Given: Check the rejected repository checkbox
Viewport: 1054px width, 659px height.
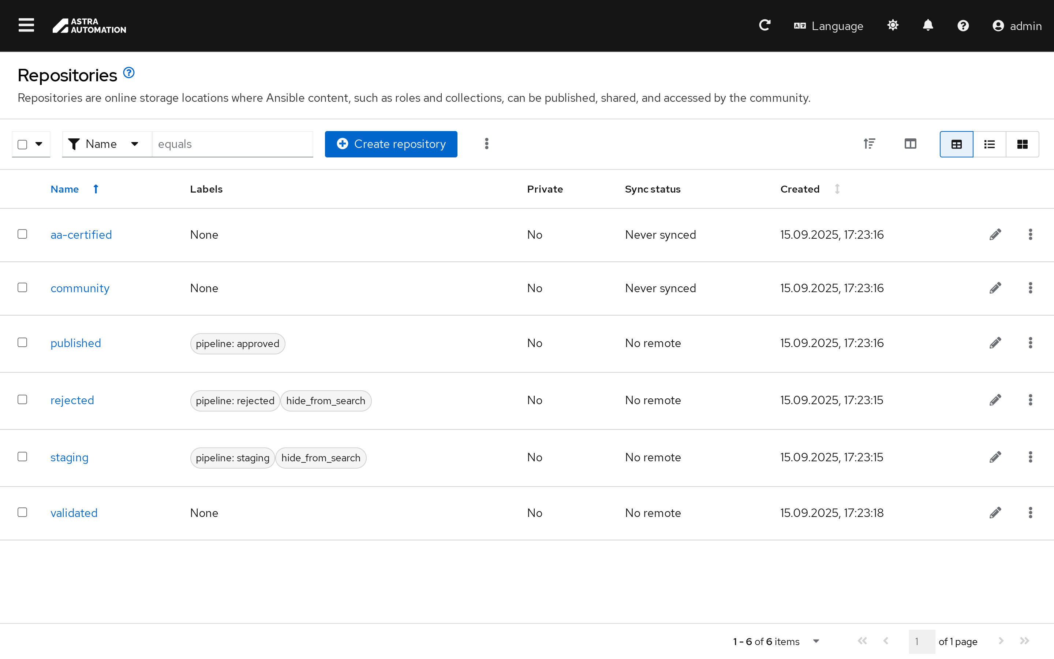Looking at the screenshot, I should (x=22, y=400).
